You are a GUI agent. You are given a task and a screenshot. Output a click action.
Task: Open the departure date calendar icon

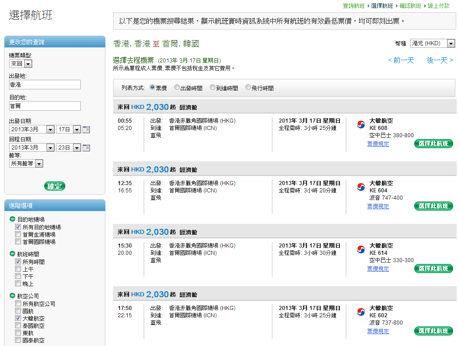86,129
